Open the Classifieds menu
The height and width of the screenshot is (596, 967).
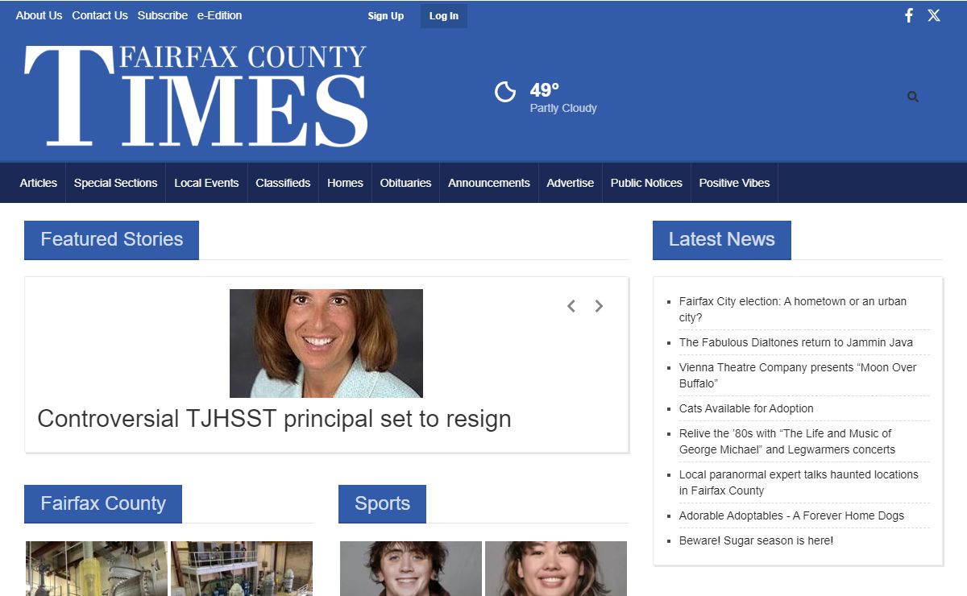pos(283,183)
